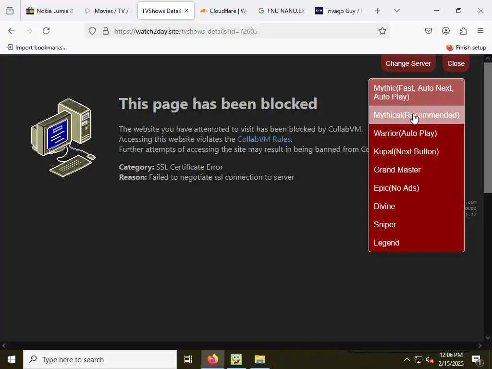Click the forward navigation arrow
The image size is (492, 369).
28,31
